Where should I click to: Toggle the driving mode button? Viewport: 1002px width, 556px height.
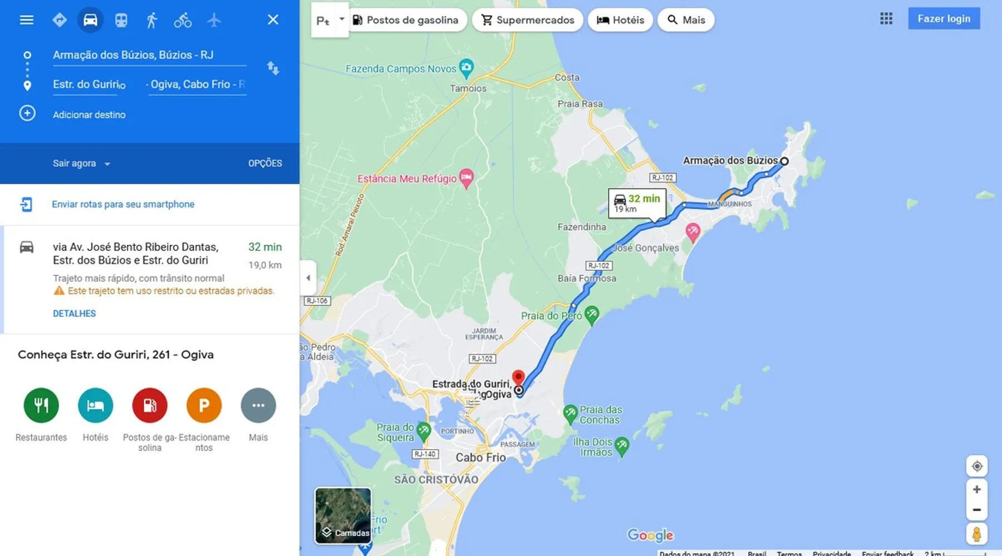tap(90, 20)
